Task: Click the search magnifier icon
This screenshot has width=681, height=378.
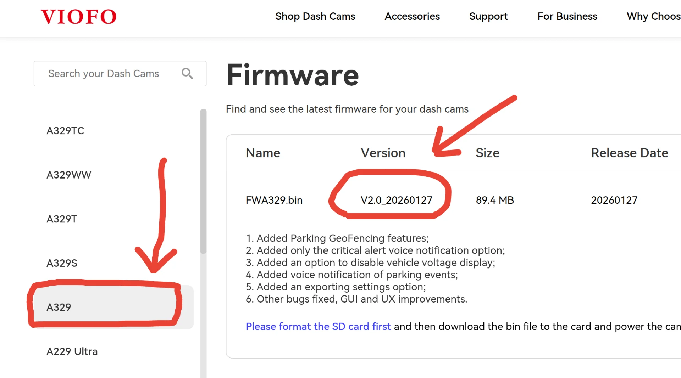Action: (x=187, y=73)
